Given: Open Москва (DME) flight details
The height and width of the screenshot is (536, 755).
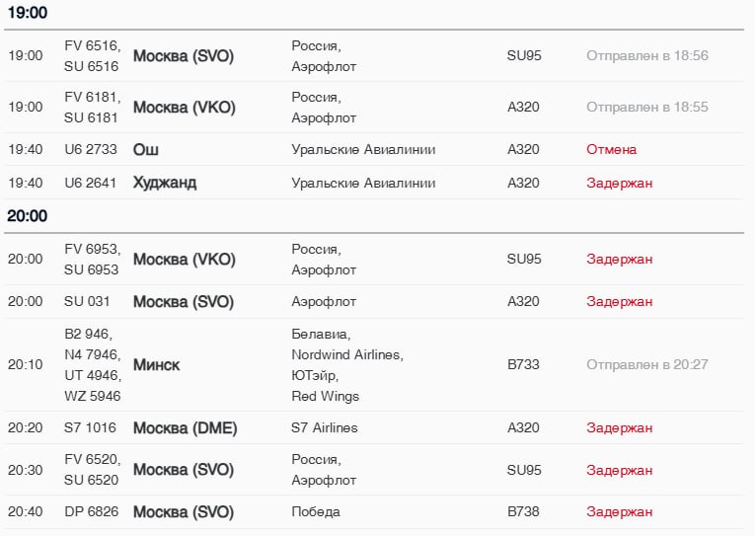Looking at the screenshot, I should (x=185, y=427).
